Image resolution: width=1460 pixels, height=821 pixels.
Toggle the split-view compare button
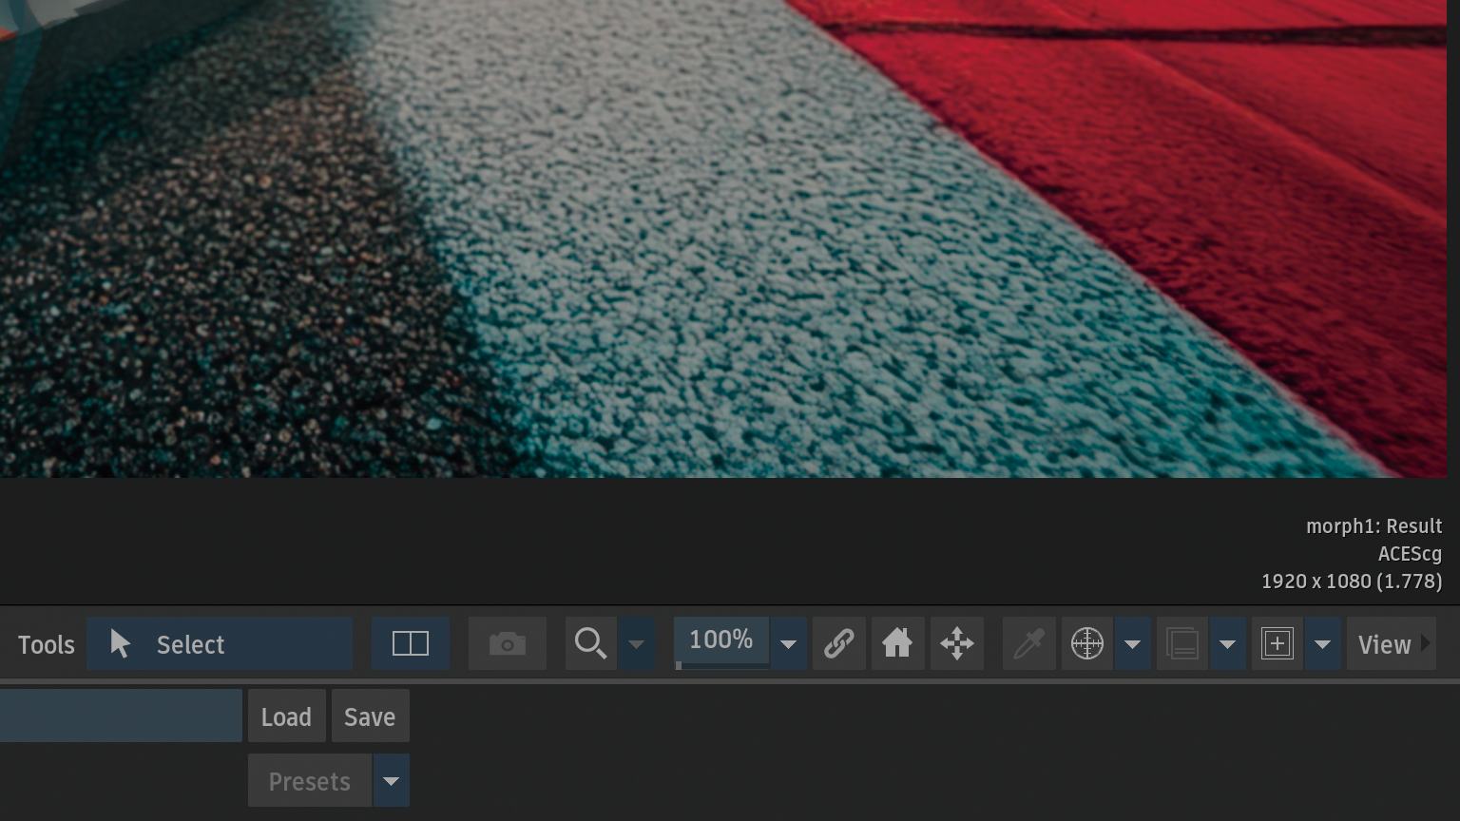coord(411,644)
